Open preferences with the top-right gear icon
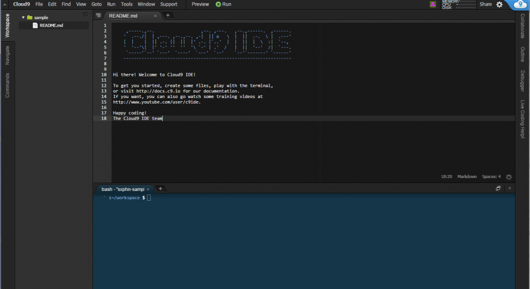The image size is (530, 289). (499, 4)
